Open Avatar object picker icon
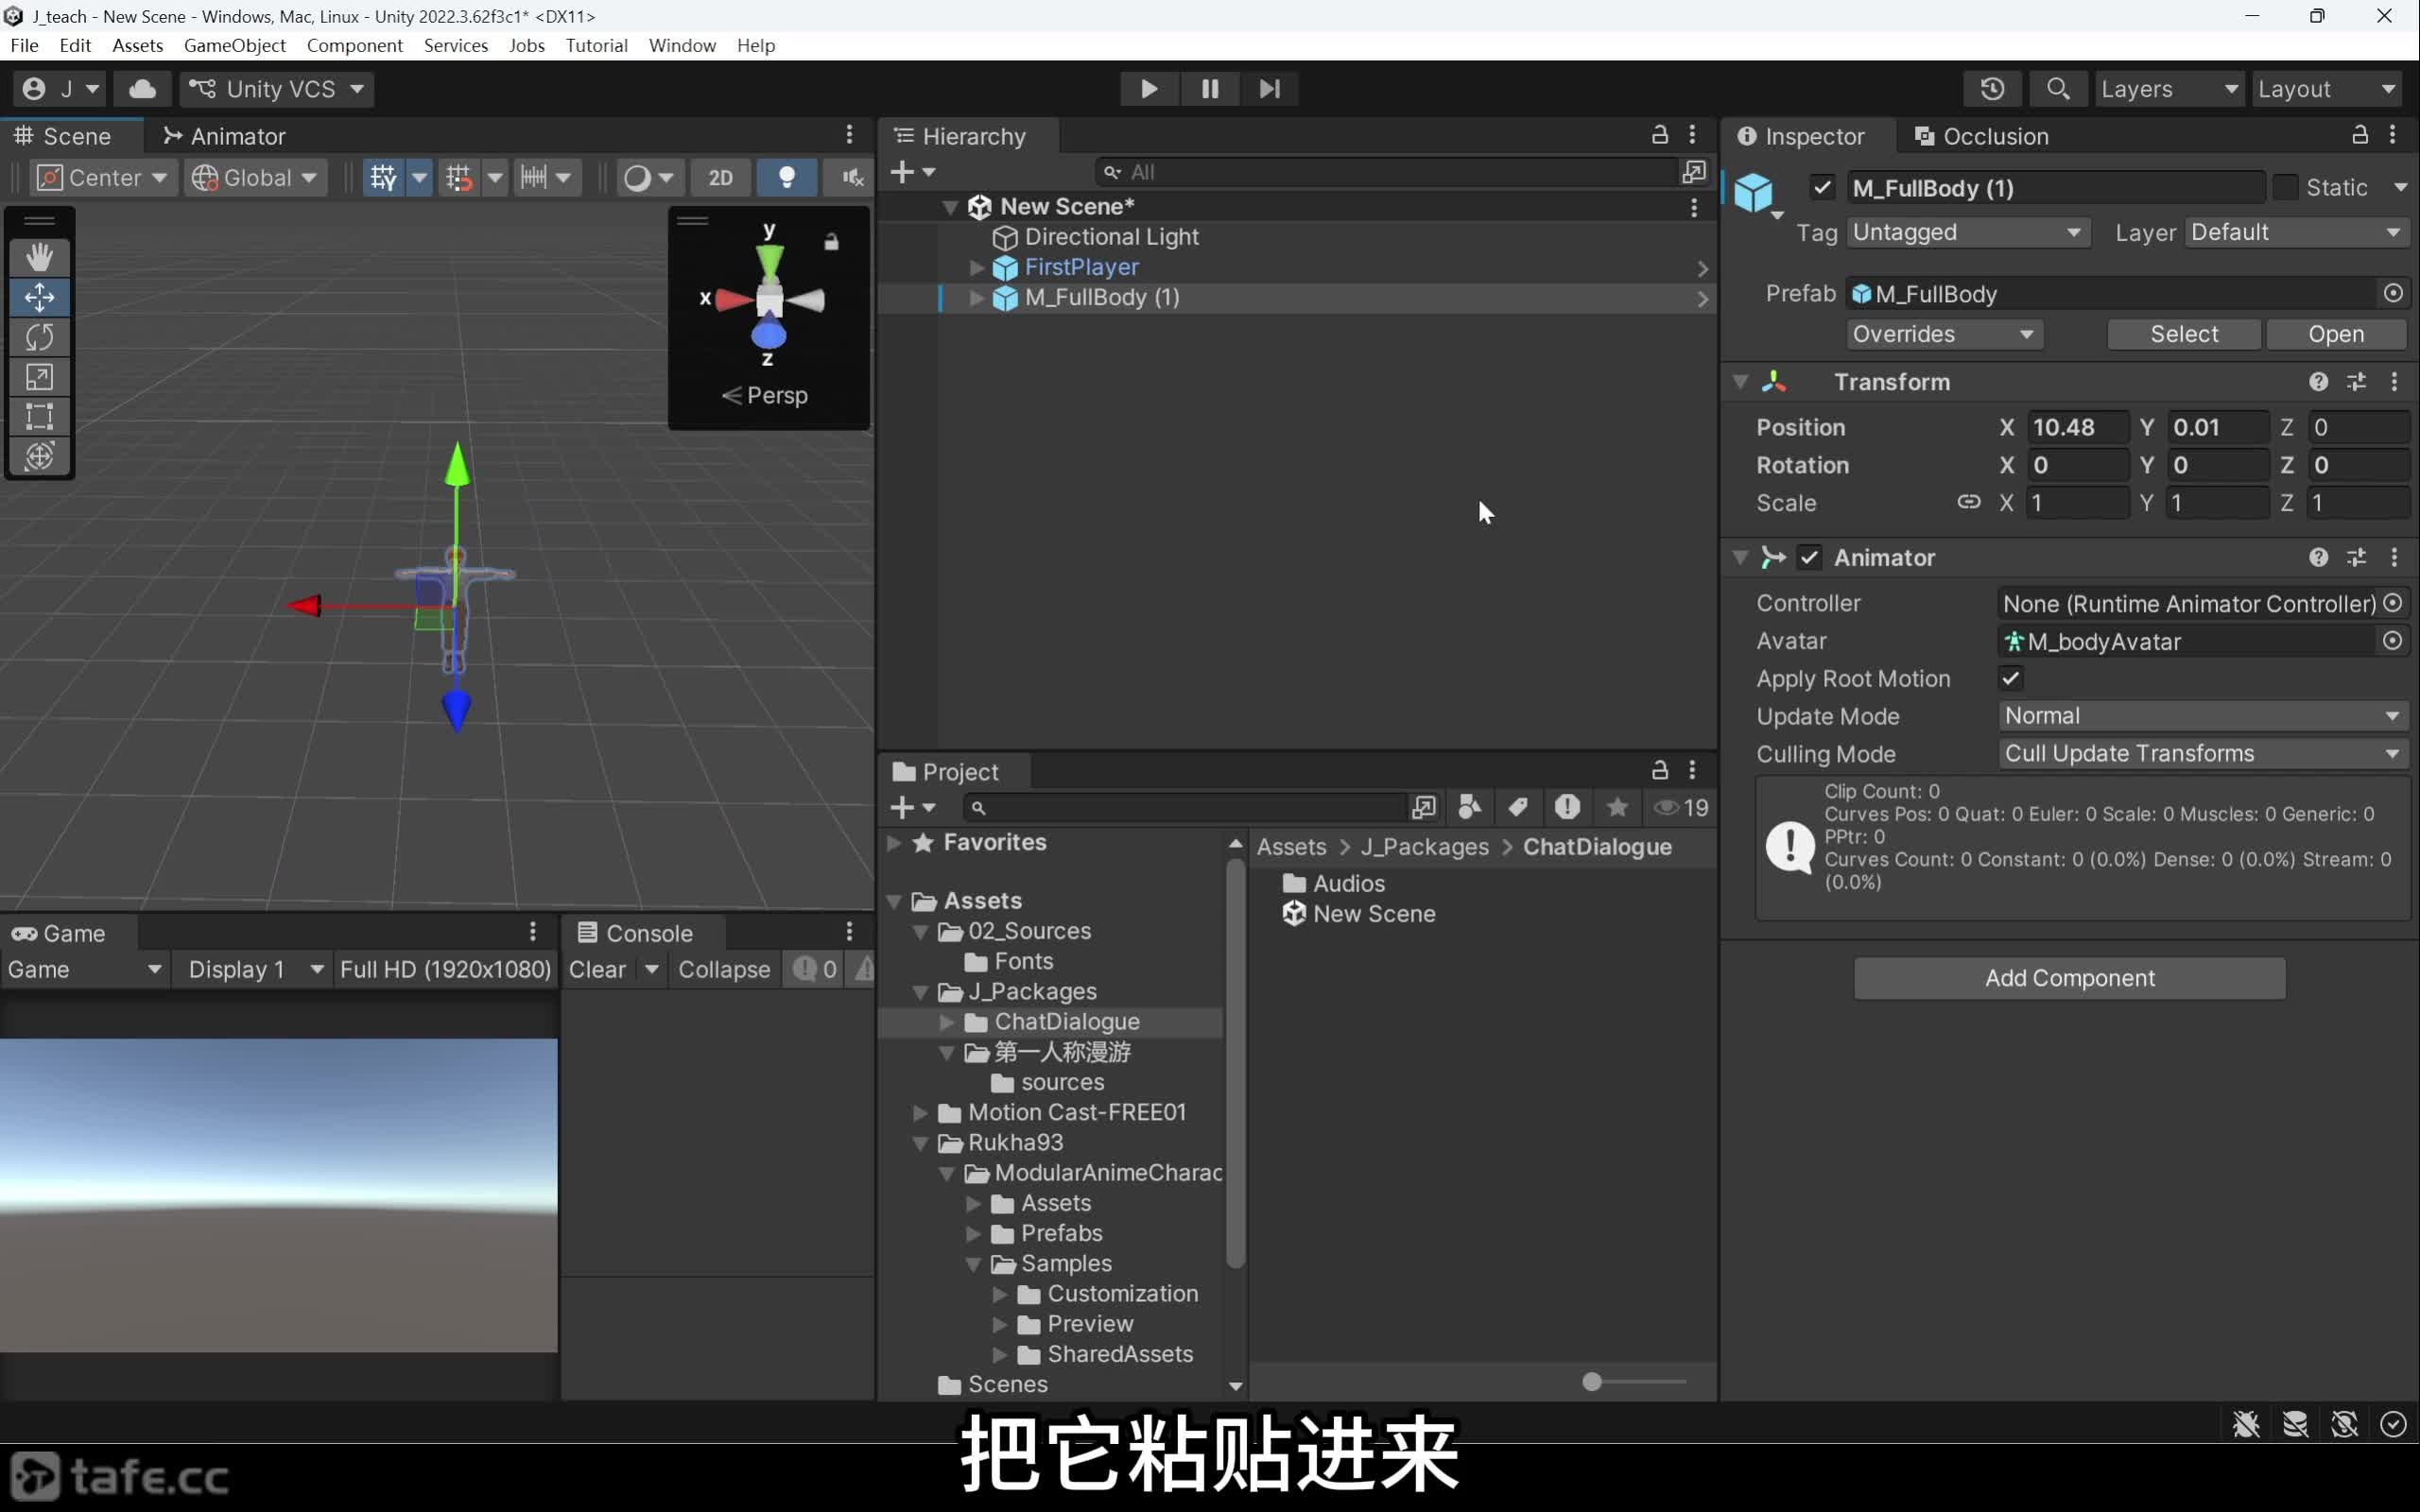This screenshot has height=1512, width=2420. click(2393, 640)
